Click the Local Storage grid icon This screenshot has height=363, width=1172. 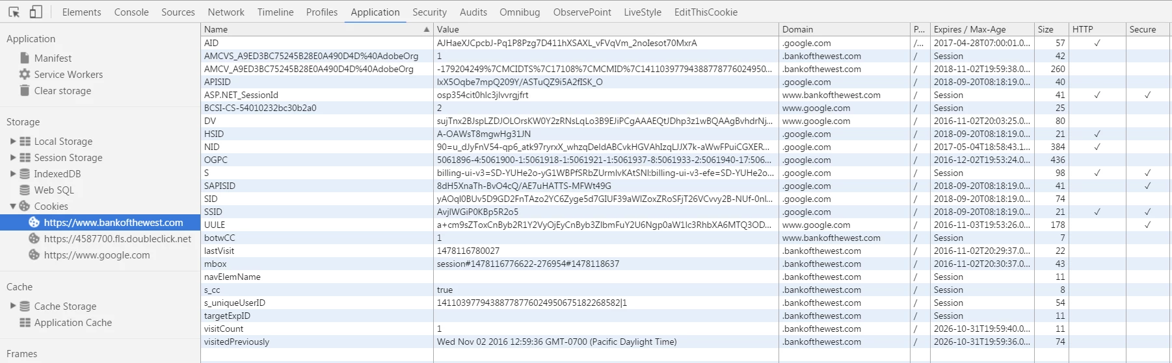[25, 141]
